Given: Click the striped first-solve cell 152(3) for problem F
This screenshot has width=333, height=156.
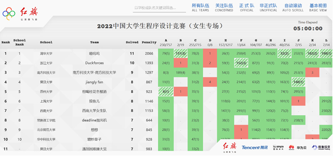Looking at the screenshot, I should click(x=241, y=63).
